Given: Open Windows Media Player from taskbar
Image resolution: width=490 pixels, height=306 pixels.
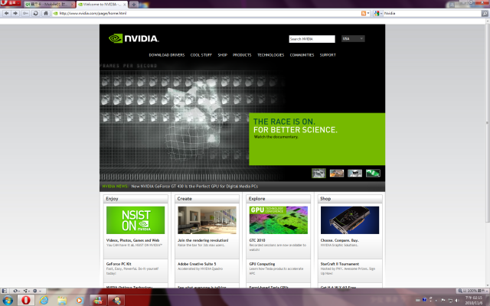Looking at the screenshot, I should pyautogui.click(x=80, y=301).
